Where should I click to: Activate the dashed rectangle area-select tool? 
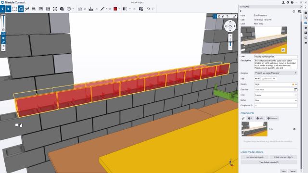(14, 9)
